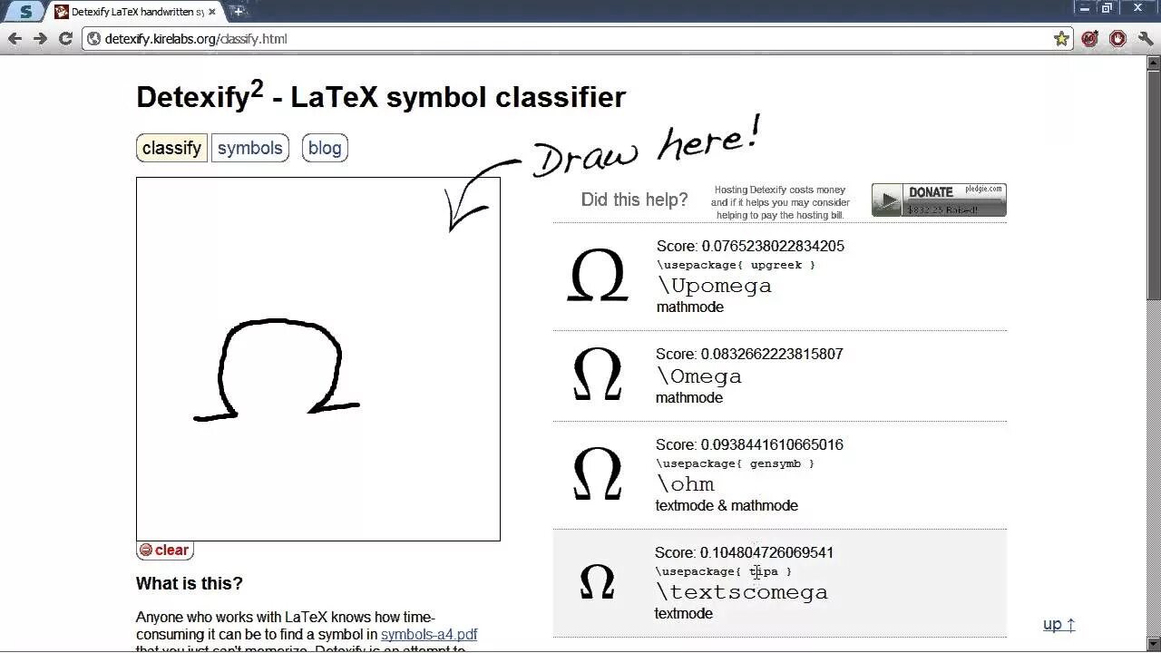This screenshot has width=1161, height=653.
Task: Click the DONATE pledgie button
Action: click(939, 200)
